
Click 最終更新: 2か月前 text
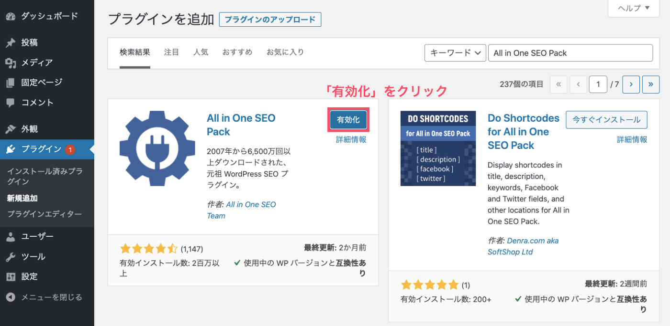335,248
